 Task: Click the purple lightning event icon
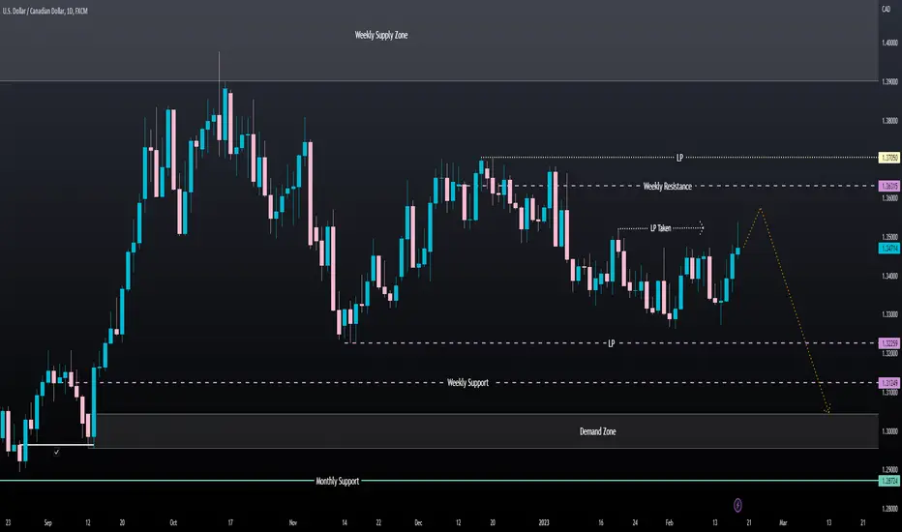point(737,506)
